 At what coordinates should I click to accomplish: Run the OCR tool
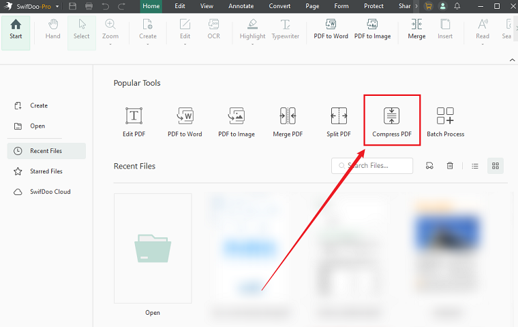tap(214, 30)
